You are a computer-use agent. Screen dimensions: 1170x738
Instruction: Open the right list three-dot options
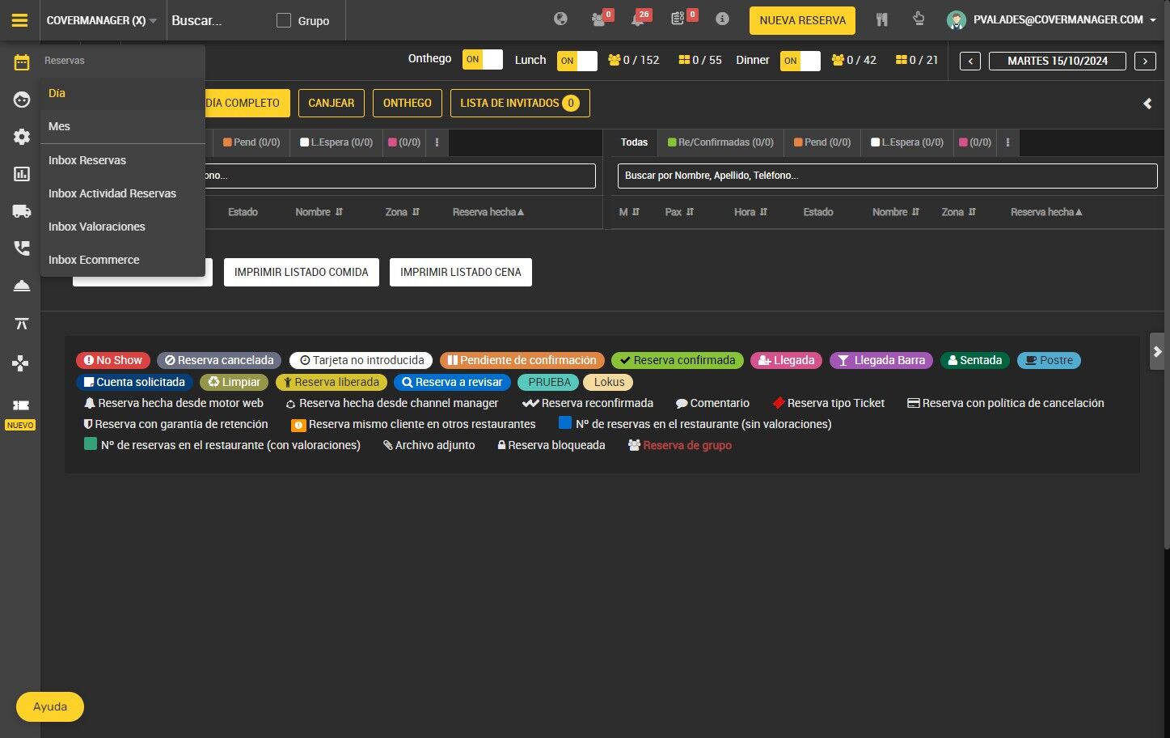1007,142
